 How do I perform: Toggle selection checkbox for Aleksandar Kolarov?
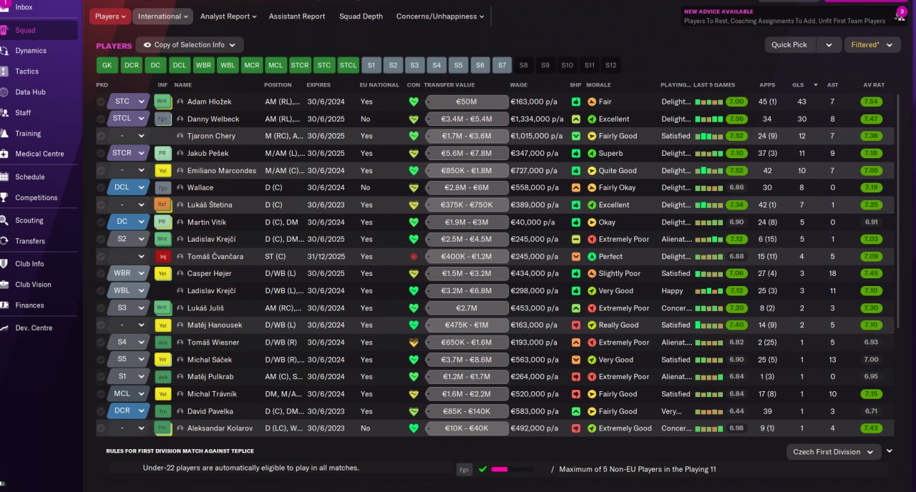(101, 428)
